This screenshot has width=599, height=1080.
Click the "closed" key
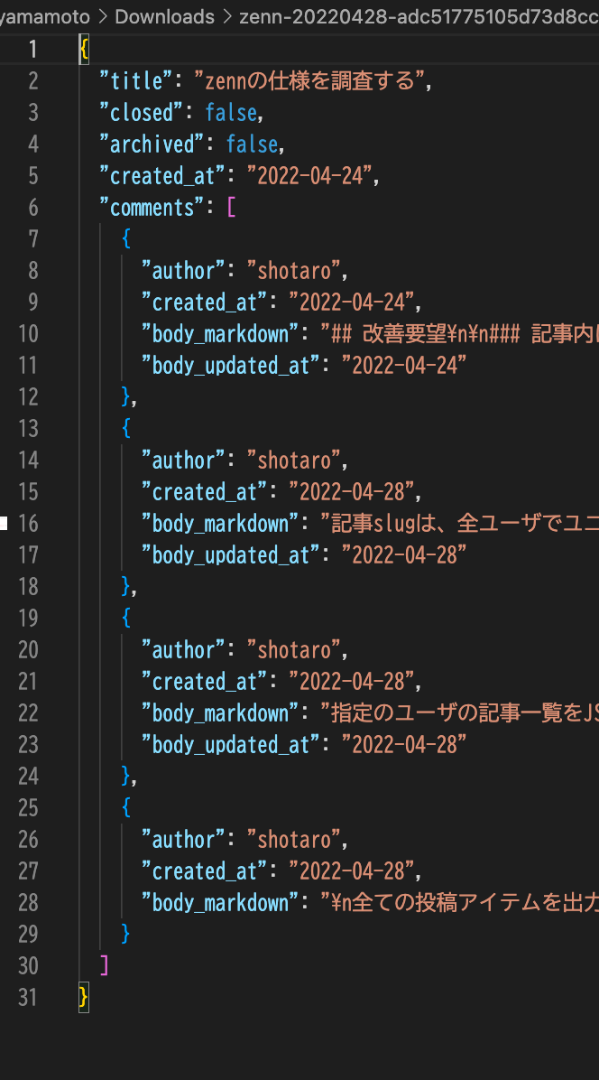point(141,113)
